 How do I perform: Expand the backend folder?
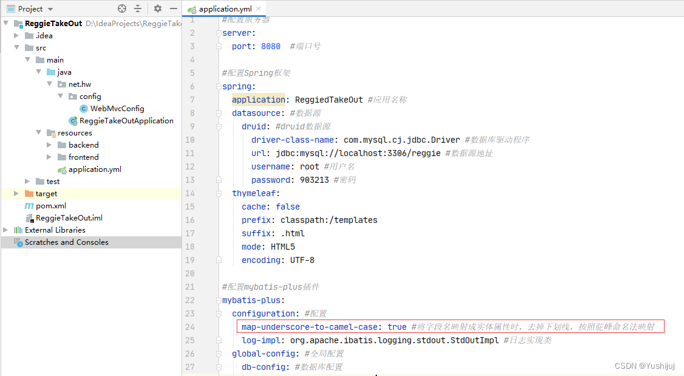click(49, 145)
